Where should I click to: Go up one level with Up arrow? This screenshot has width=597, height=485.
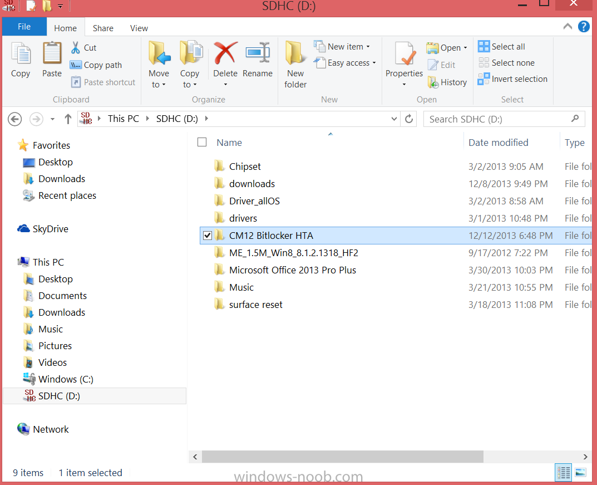(x=68, y=119)
